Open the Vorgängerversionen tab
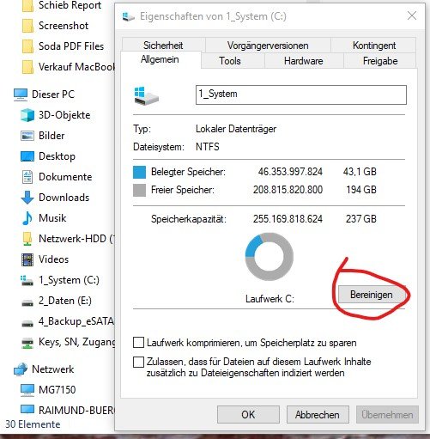Image resolution: width=430 pixels, height=439 pixels. coord(268,46)
